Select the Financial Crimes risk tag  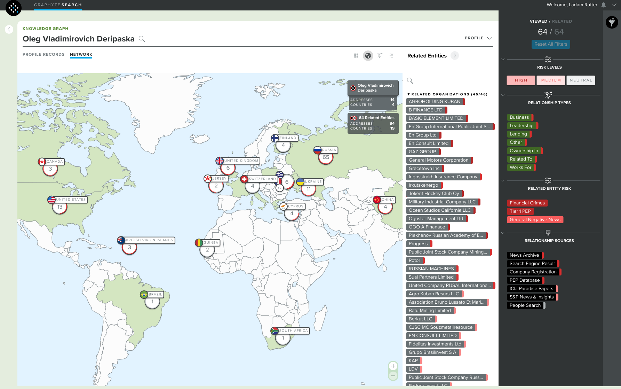527,203
